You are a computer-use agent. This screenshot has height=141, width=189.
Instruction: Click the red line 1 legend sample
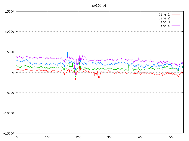[x=176, y=14]
